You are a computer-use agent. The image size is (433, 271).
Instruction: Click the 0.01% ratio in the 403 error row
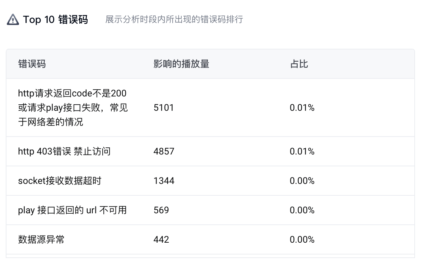[302, 151]
